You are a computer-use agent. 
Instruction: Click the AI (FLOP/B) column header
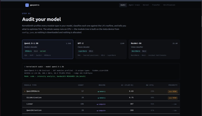127,85
